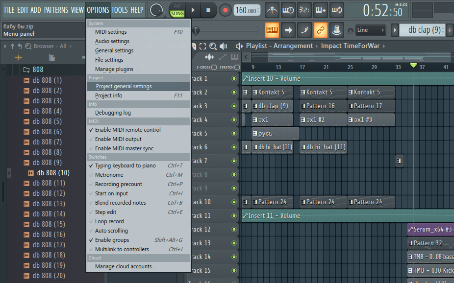The height and width of the screenshot is (283, 454).
Task: Toggle typing keyboard to piano icon
Action: point(272,30)
